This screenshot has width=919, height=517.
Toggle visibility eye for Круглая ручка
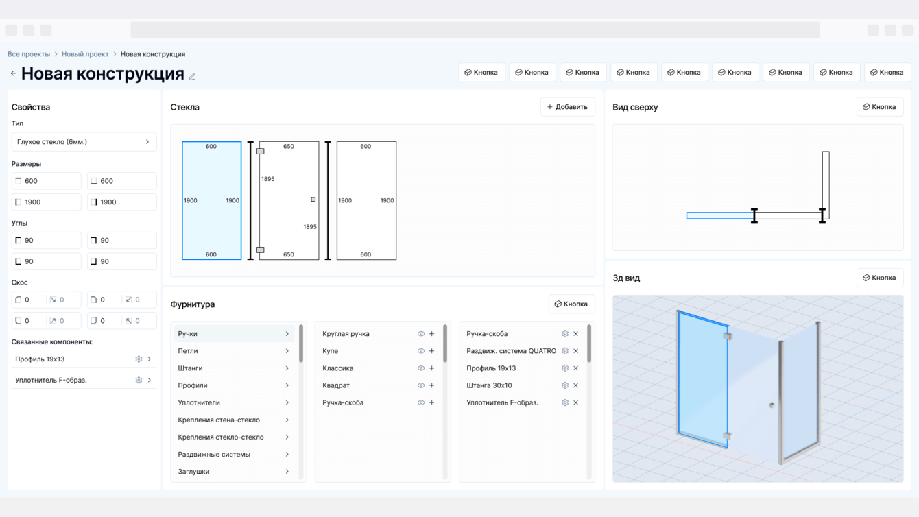tap(421, 334)
